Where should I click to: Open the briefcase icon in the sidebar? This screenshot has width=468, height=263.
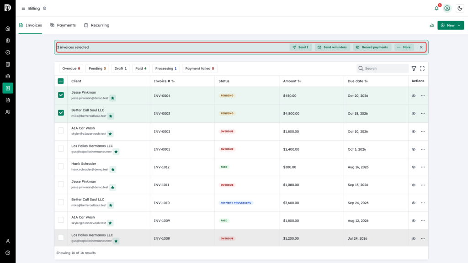[x=8, y=76]
